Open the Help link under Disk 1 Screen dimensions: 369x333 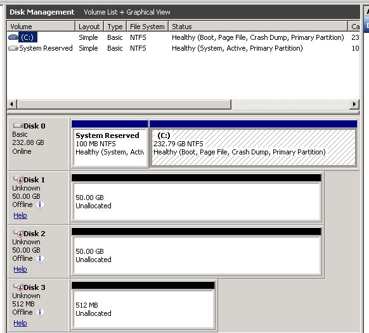coord(20,215)
